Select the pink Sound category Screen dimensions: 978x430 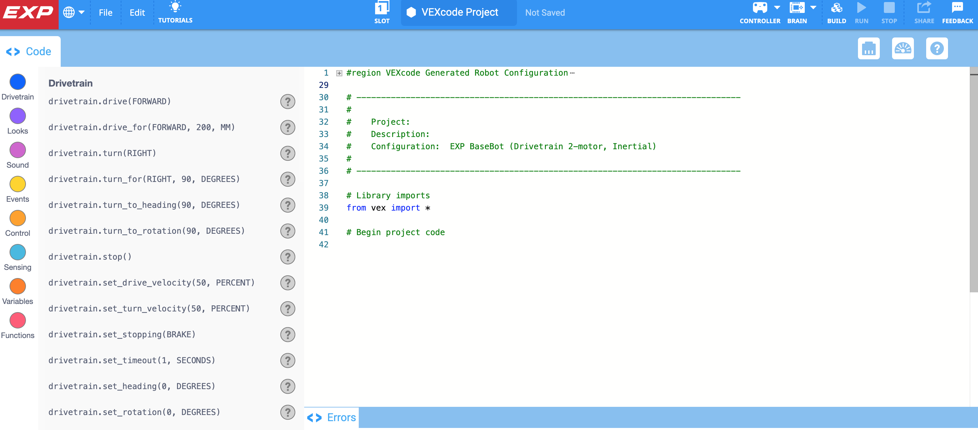17,155
